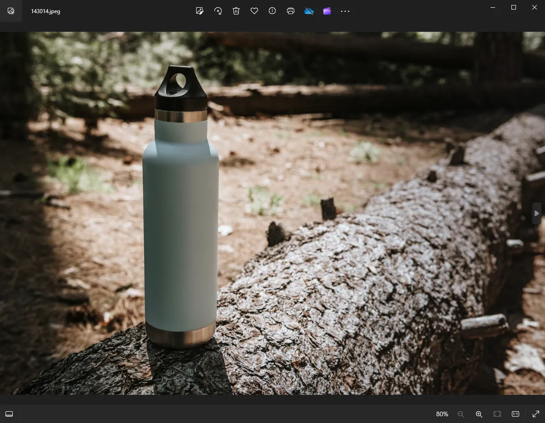This screenshot has width=545, height=423.
Task: Open the Photos gallery icon beside the filename
Action: pyautogui.click(x=11, y=11)
